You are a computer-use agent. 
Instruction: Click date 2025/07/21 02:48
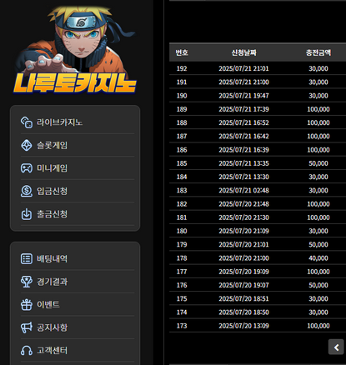[243, 190]
